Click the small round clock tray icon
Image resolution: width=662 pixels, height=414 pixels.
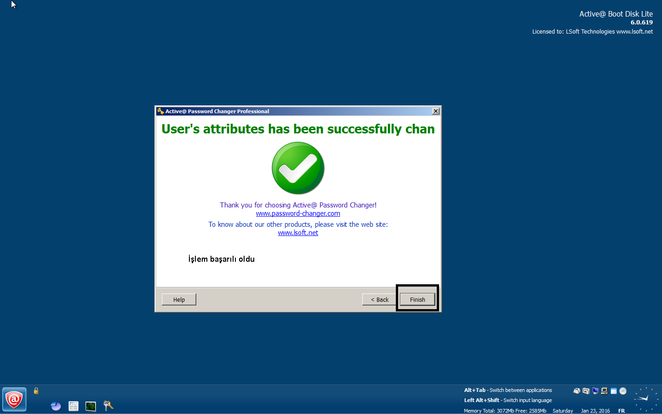pyautogui.click(x=623, y=391)
